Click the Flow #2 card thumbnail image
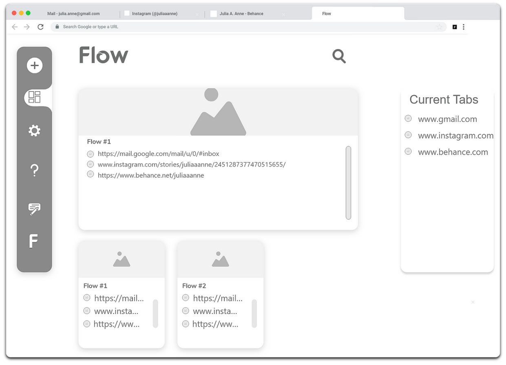 click(220, 259)
